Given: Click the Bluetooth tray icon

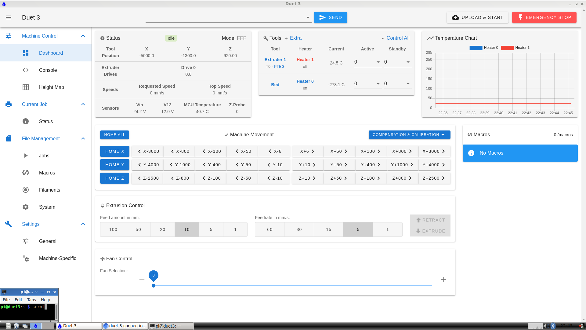Looking at the screenshot, I should click(x=553, y=326).
